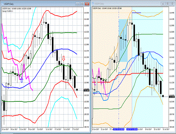Click the 15 Jun 2017 date label on right chart
Image resolution: width=176 pixels, height=134 pixels.
(x=96, y=129)
